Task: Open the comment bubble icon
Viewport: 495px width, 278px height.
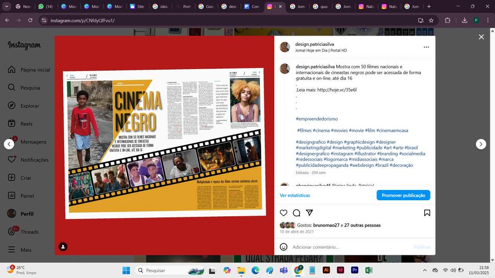Action: (296, 213)
